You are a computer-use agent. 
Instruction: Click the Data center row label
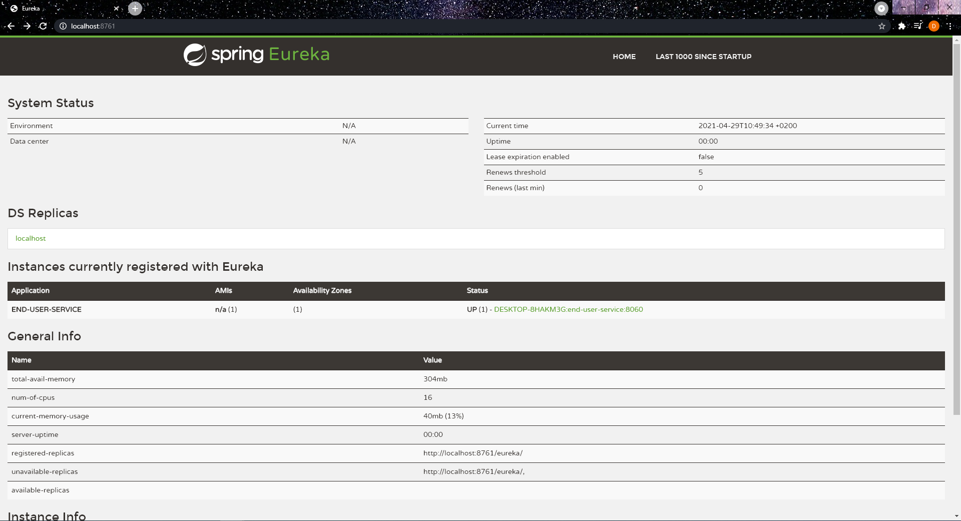click(x=29, y=141)
